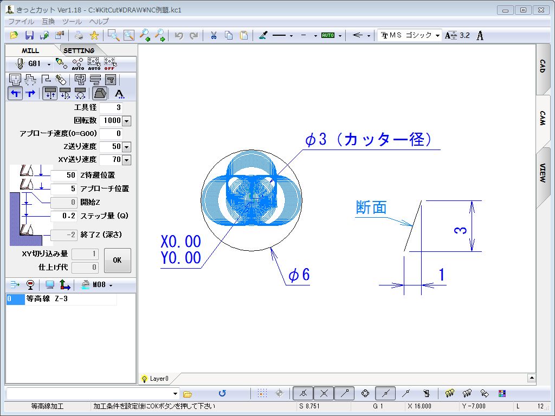Click the large letter A text style icon
This screenshot has height=416, width=555.
480,35
